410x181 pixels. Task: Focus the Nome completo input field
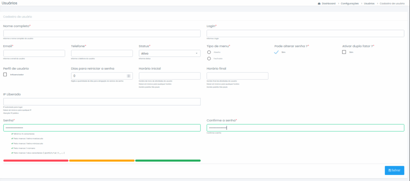102,34
